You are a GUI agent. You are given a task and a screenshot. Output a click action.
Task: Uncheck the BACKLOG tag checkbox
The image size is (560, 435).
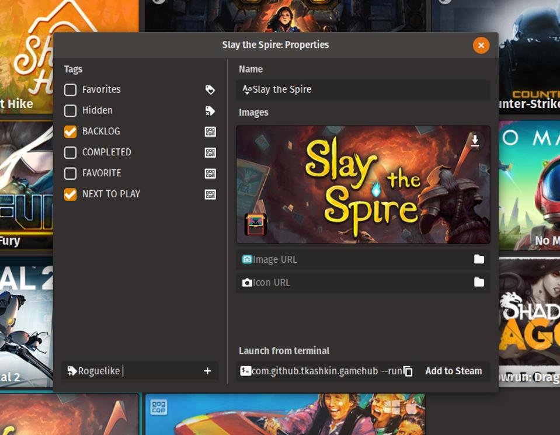pyautogui.click(x=70, y=131)
